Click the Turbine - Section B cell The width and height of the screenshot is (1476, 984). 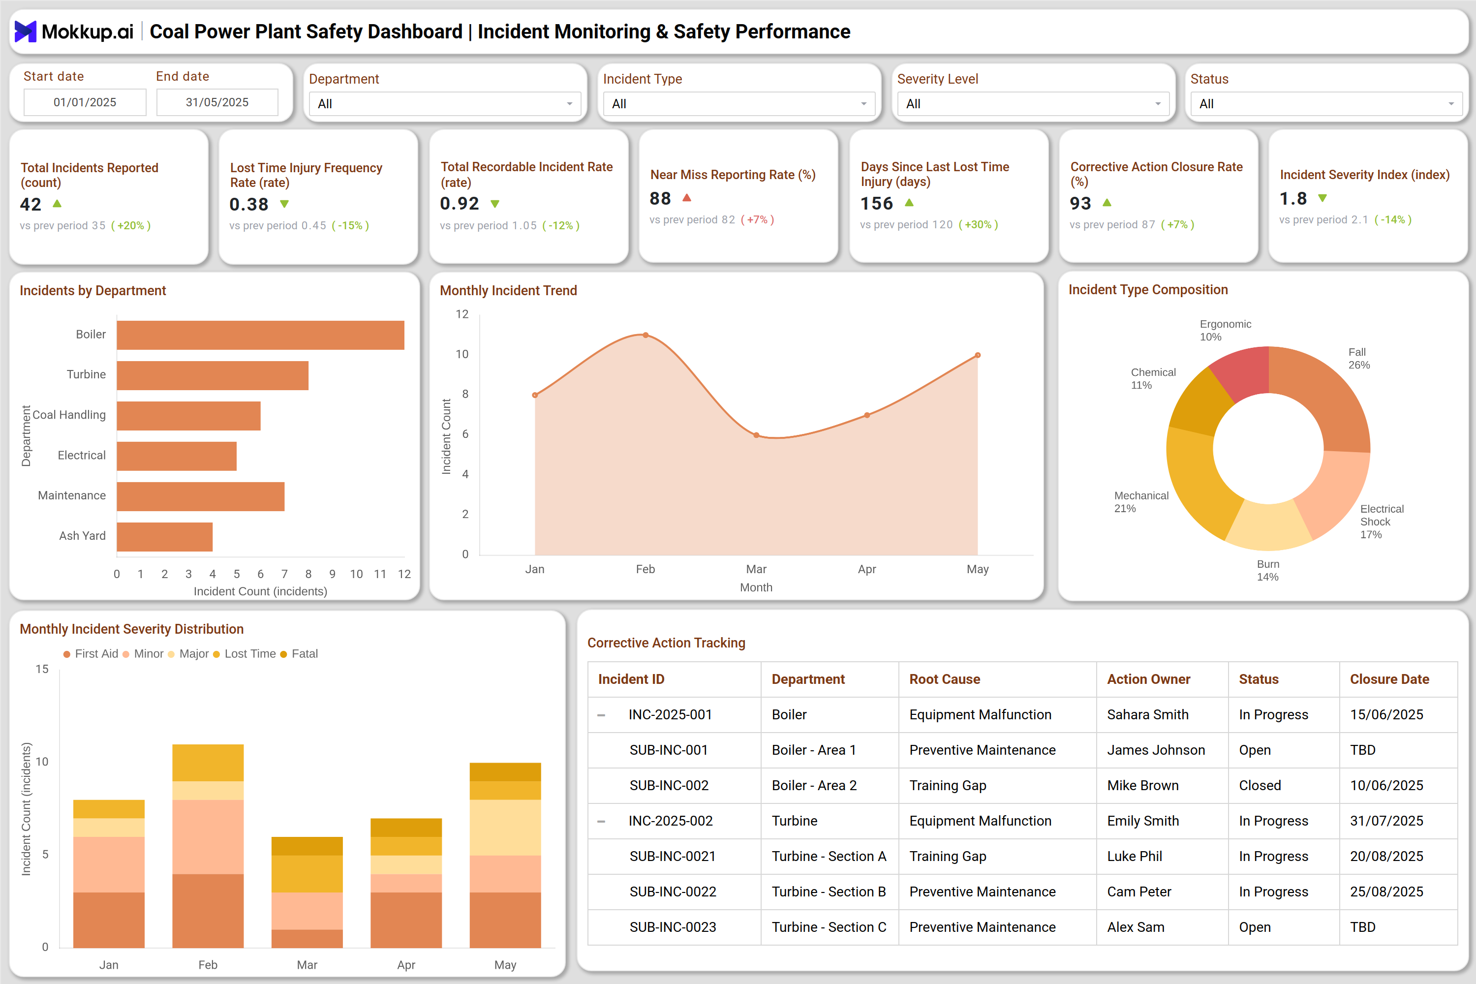[829, 892]
